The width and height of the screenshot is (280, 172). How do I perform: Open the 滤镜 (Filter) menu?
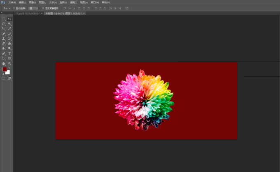coord(74,2)
